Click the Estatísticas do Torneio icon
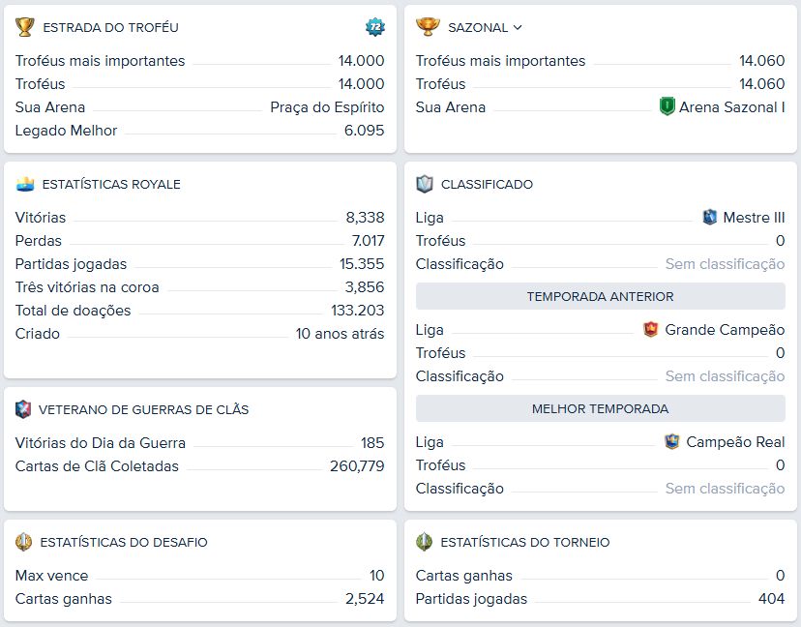This screenshot has height=627, width=801. coord(424,542)
